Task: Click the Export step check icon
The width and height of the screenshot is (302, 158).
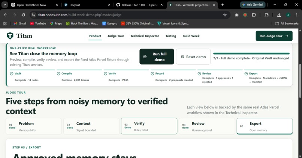Action: click(x=246, y=74)
